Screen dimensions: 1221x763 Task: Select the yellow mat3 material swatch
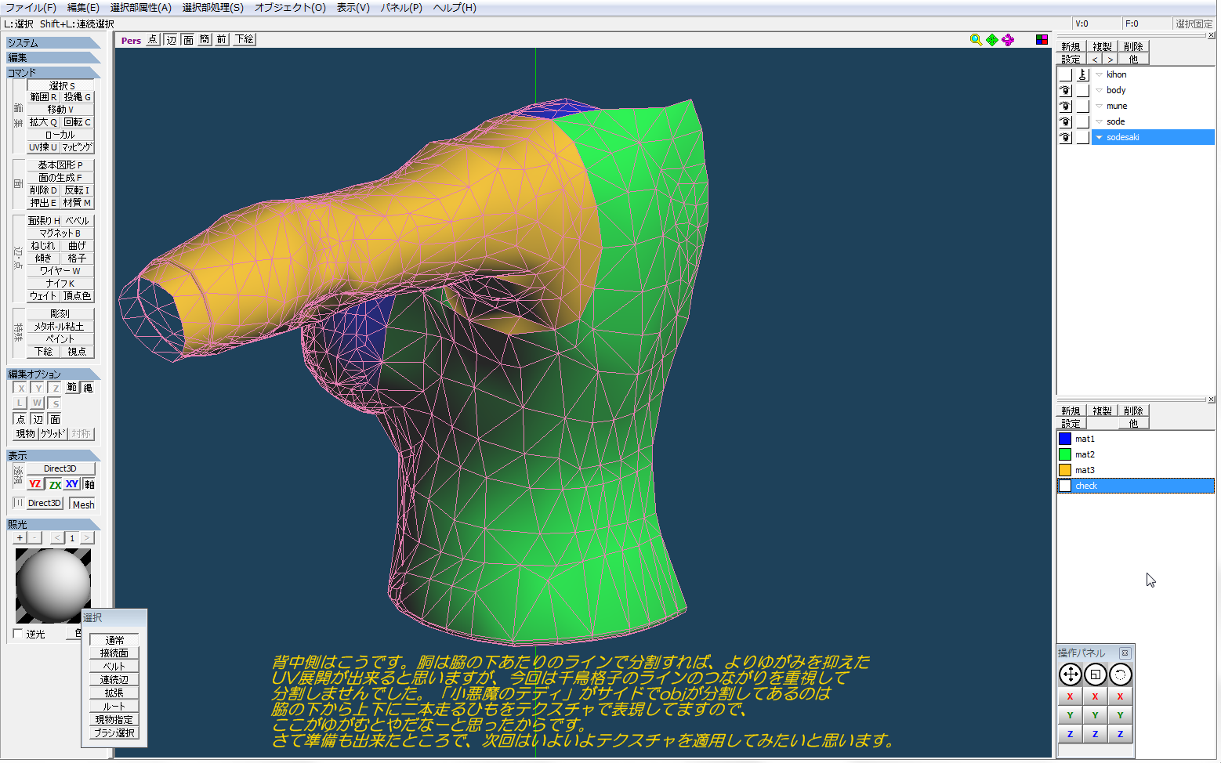click(x=1065, y=470)
